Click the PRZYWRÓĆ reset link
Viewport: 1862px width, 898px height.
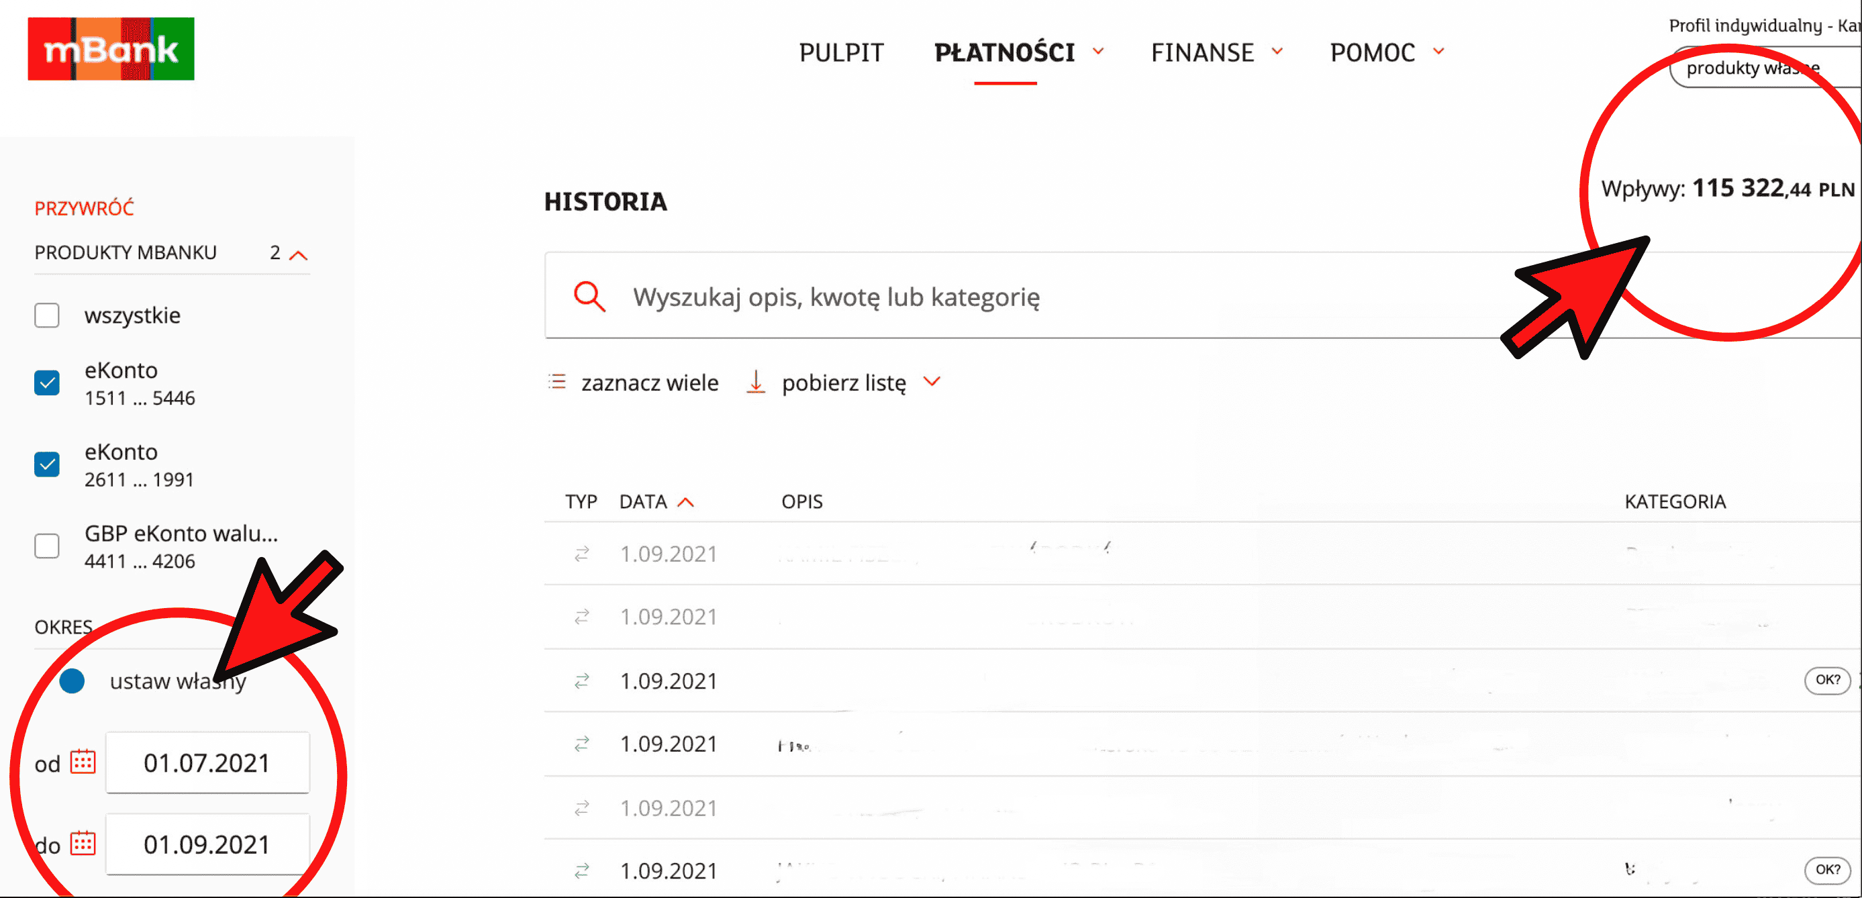[x=84, y=208]
